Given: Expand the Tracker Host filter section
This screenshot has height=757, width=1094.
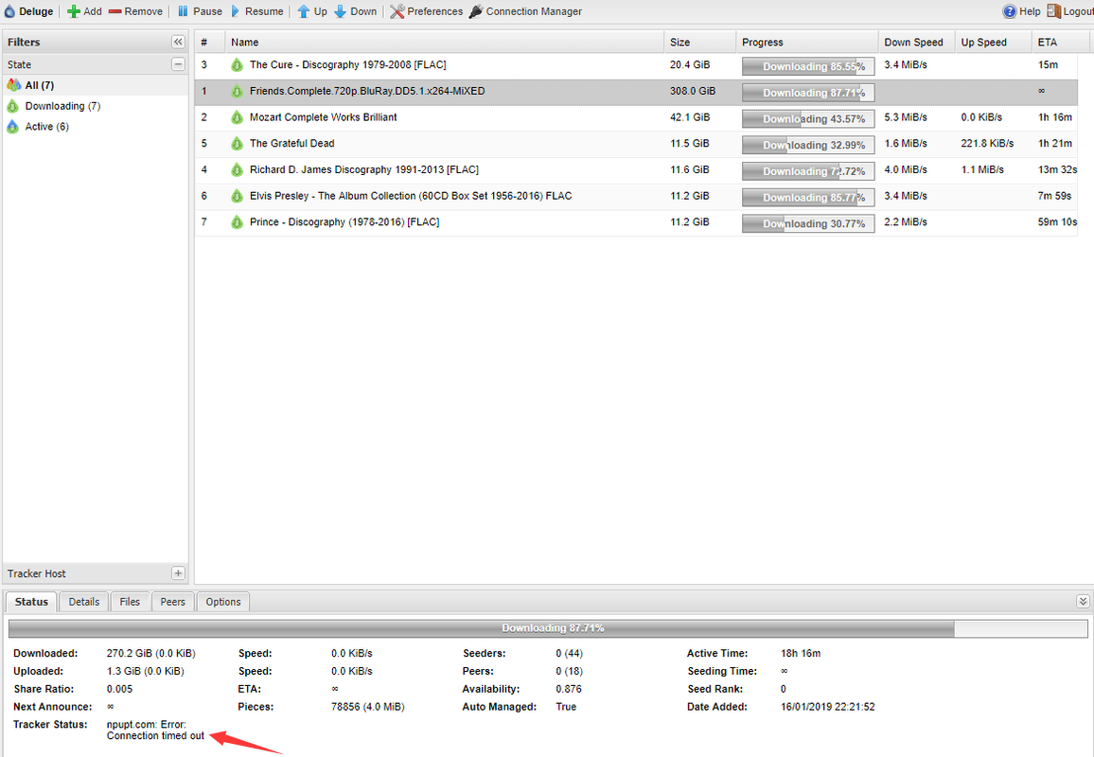Looking at the screenshot, I should point(178,573).
